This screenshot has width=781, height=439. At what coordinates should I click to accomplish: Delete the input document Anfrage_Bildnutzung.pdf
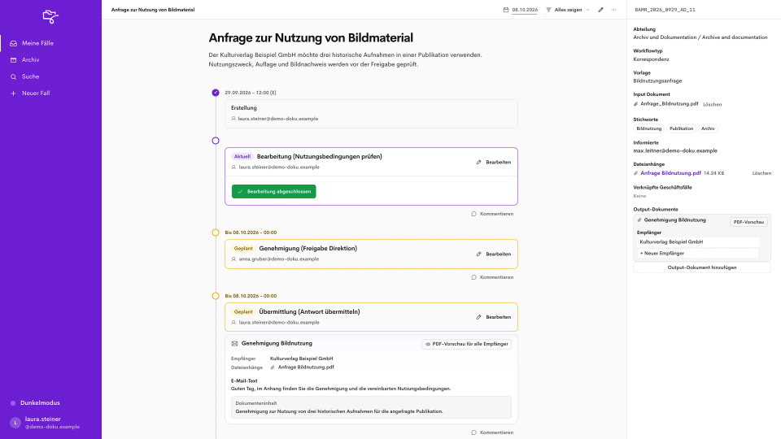click(712, 105)
